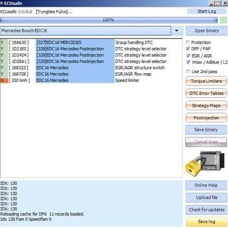228x228 pixels.
Task: Select the Speed limiter row
Action: (x=91, y=80)
